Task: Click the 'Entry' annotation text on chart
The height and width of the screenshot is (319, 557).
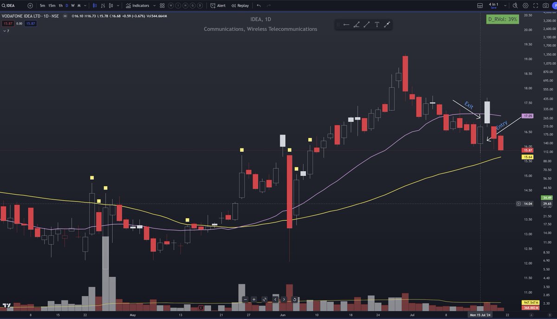Action: pos(502,125)
